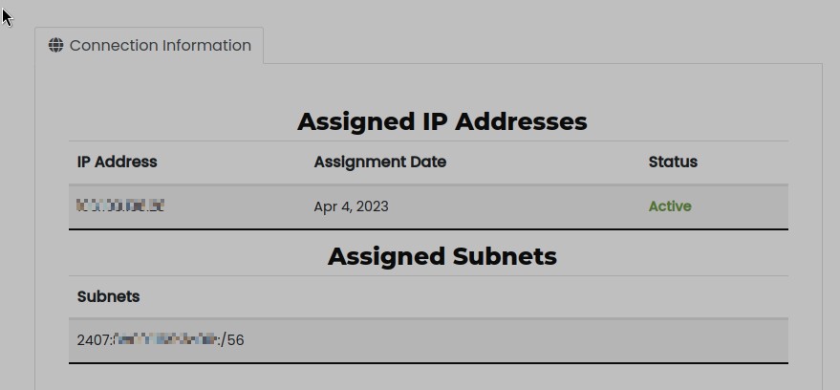Click the globe icon in the tab
This screenshot has height=390, width=840.
pyautogui.click(x=56, y=45)
